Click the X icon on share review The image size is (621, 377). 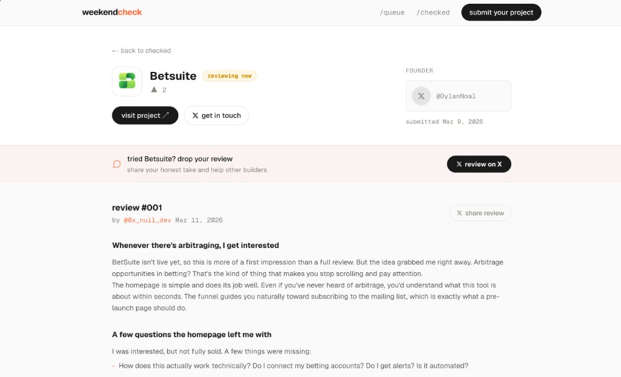point(460,213)
